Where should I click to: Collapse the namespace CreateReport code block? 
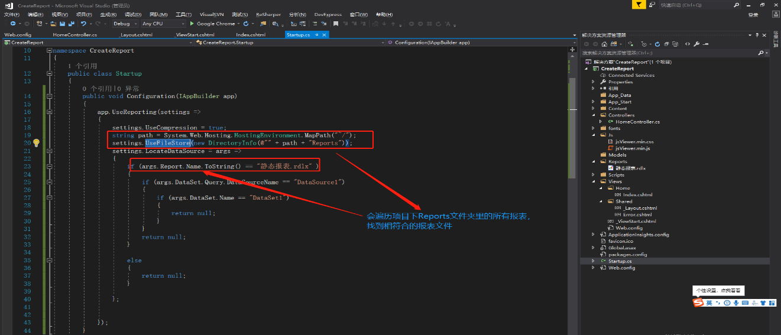50,51
